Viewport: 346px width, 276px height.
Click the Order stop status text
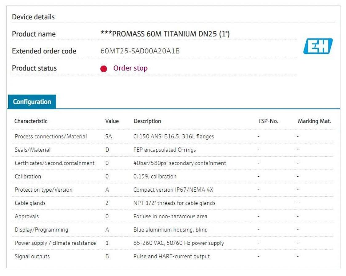(x=130, y=68)
